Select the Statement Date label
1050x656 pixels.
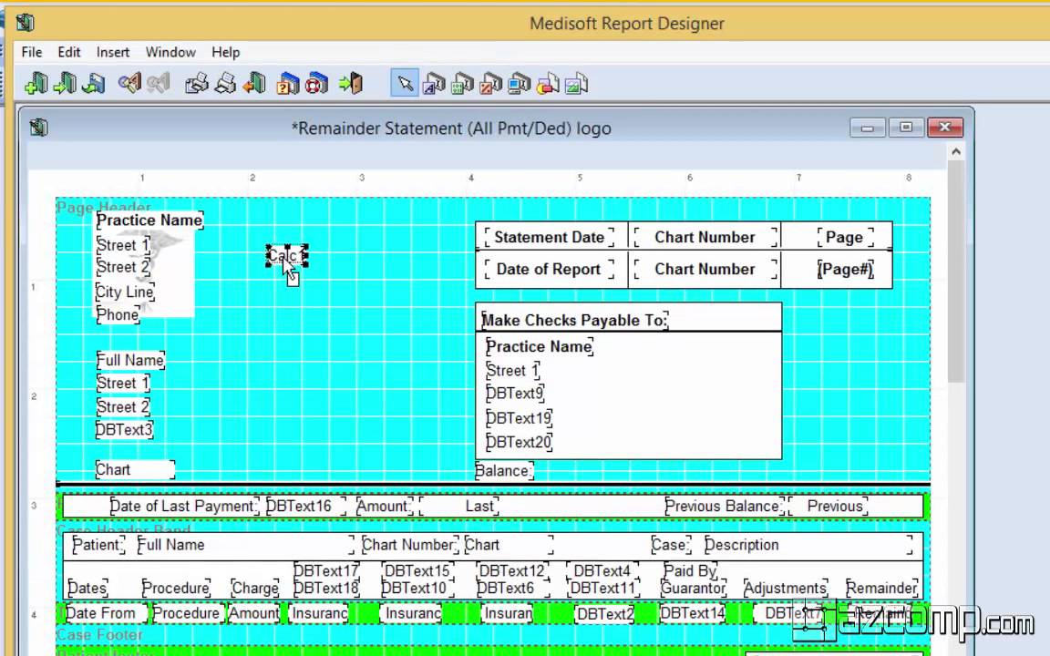coord(549,237)
